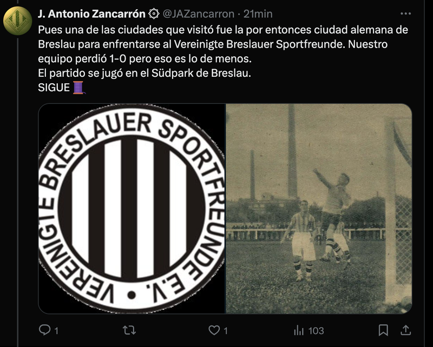Open the three-dot more options menu
433x347 pixels.
tap(405, 14)
